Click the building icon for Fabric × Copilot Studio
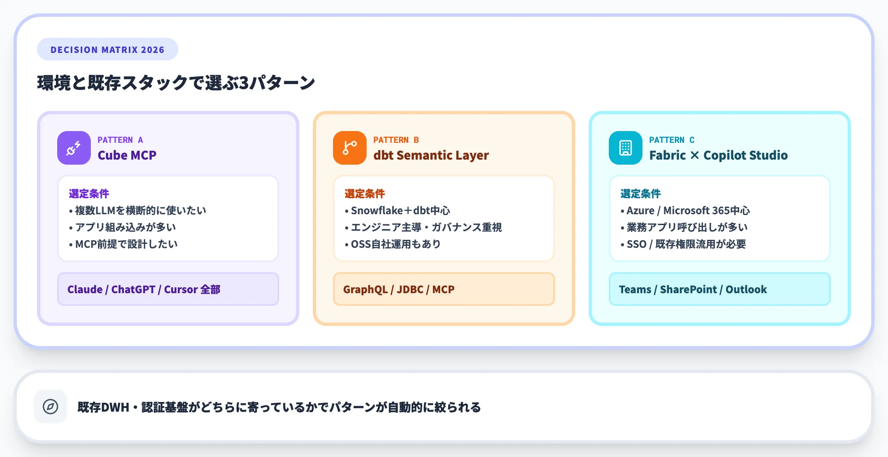 coord(625,147)
